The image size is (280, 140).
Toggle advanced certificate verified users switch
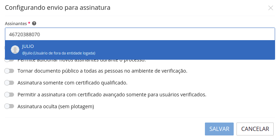(9, 95)
